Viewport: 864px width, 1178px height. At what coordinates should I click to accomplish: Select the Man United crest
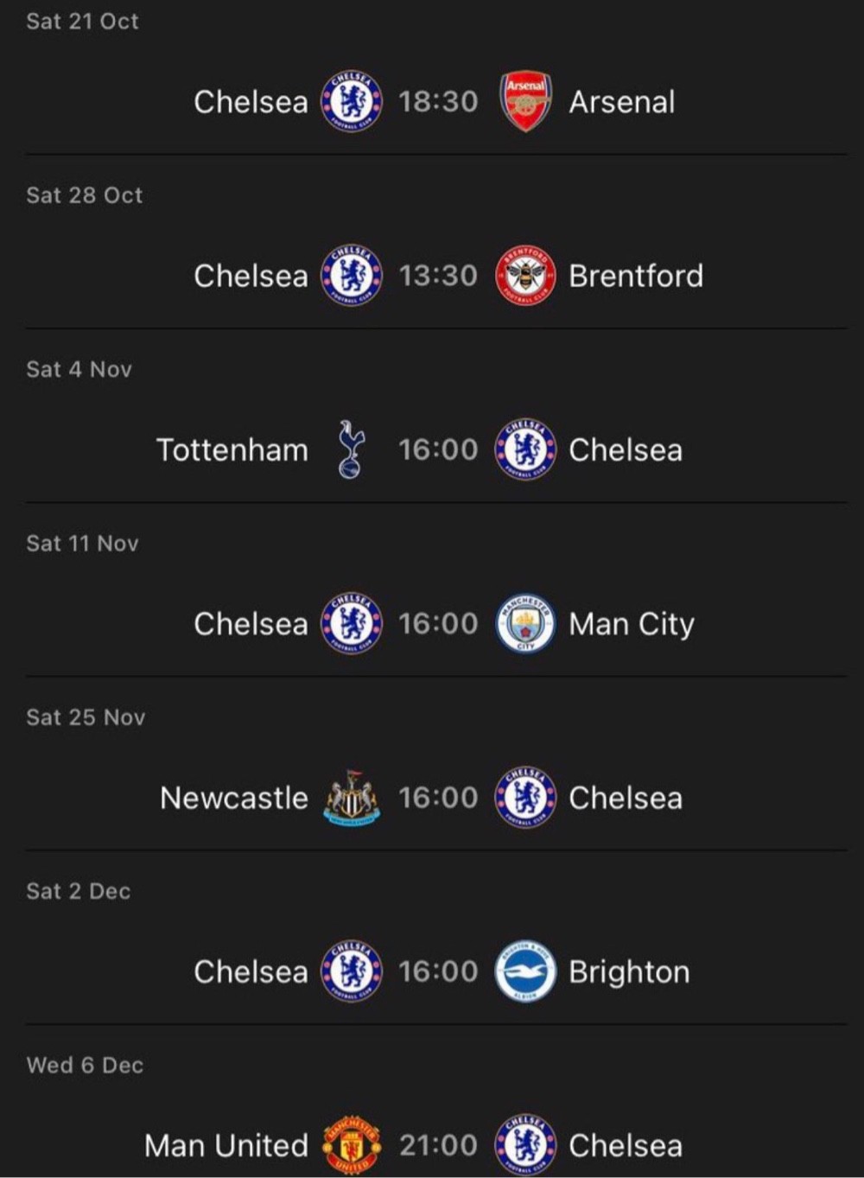coord(351,1145)
